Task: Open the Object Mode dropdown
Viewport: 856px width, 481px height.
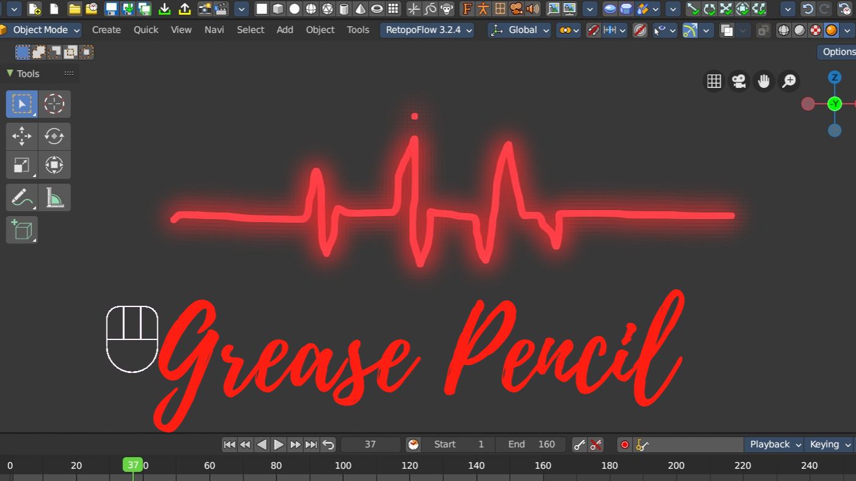Action: pos(41,30)
